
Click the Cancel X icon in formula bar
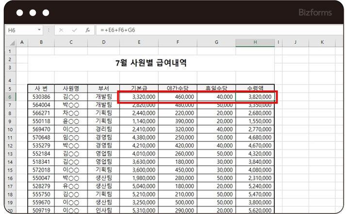pos(62,30)
